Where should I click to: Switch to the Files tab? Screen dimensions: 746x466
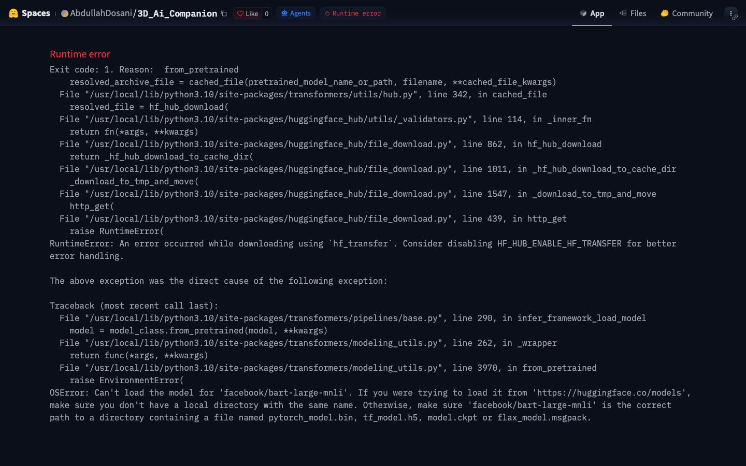point(633,13)
